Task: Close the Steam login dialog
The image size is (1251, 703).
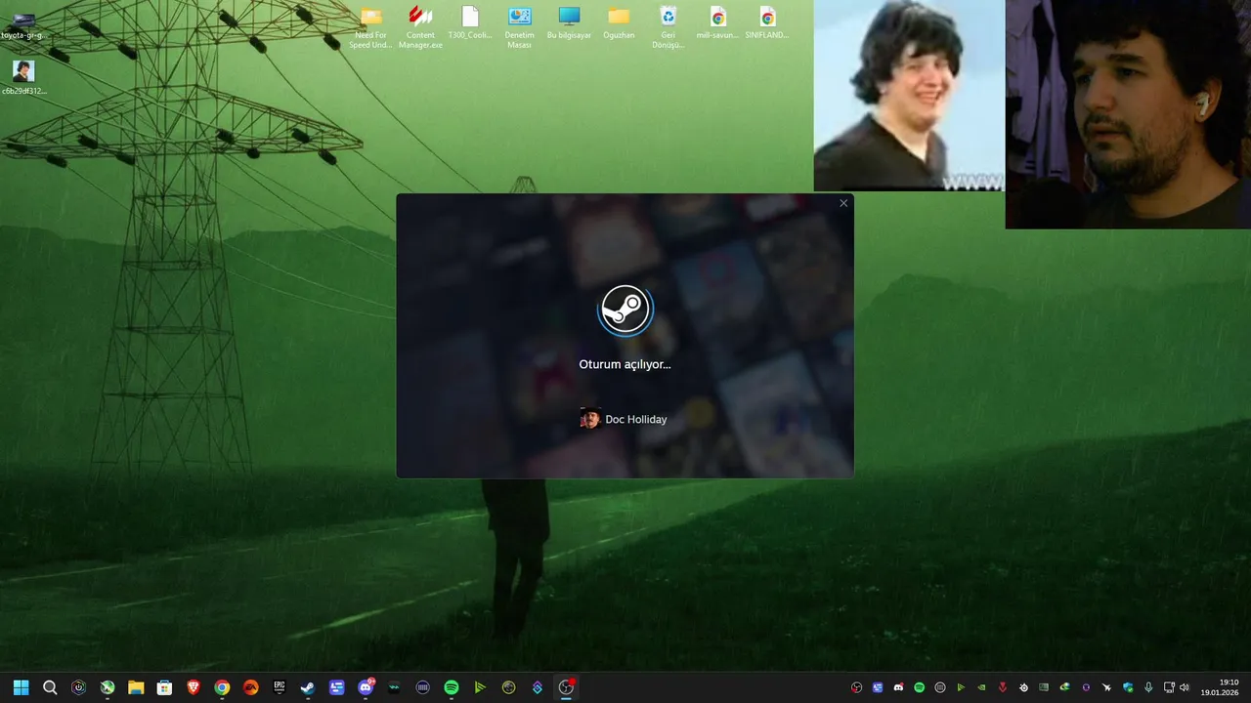Action: coord(843,203)
